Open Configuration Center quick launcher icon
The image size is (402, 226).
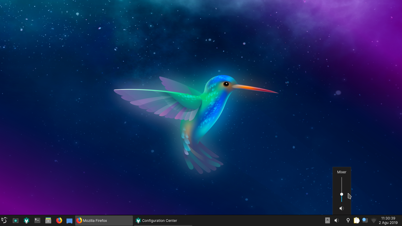tap(26, 220)
